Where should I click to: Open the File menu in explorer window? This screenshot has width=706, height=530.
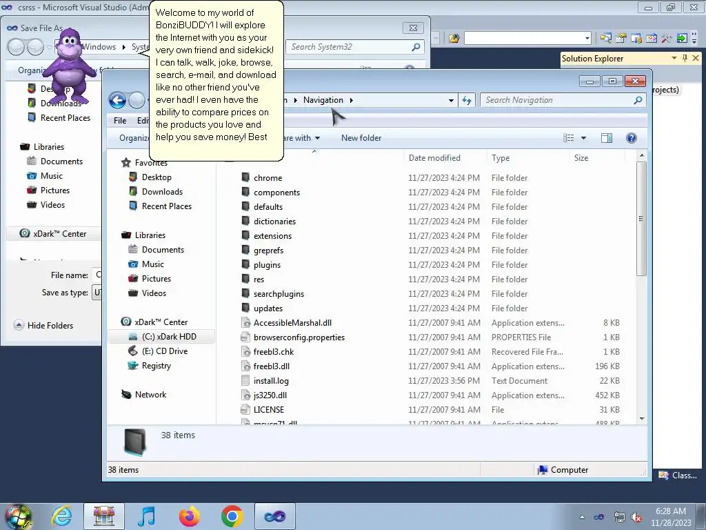point(120,120)
